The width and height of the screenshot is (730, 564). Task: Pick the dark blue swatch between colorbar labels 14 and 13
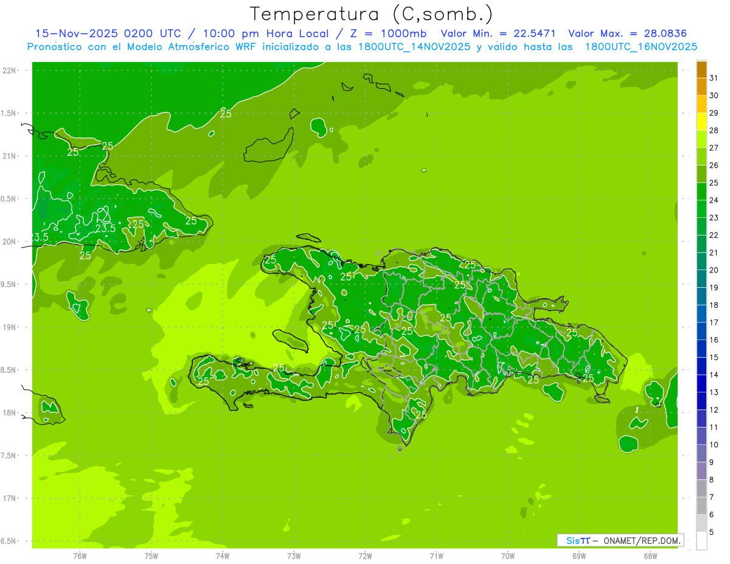tap(701, 383)
